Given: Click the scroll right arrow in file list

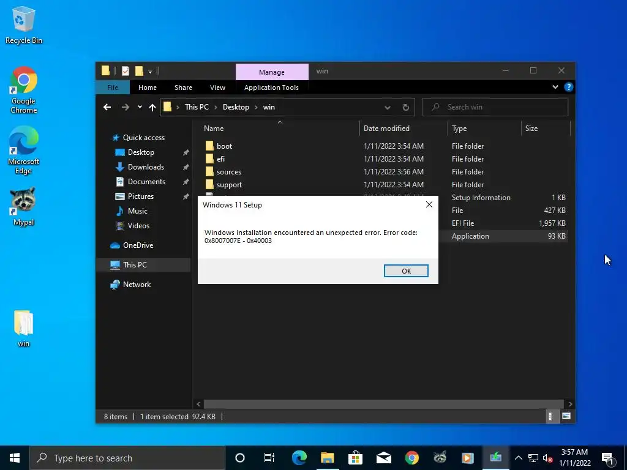Looking at the screenshot, I should (x=570, y=404).
